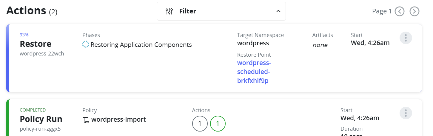Open the Policy Run action's three-dot menu
This screenshot has width=433, height=136.
406,113
